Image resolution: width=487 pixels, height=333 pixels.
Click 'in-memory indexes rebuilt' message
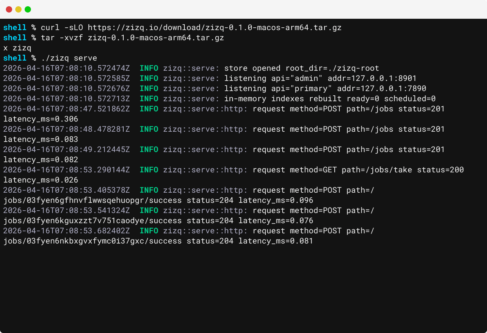(x=283, y=99)
